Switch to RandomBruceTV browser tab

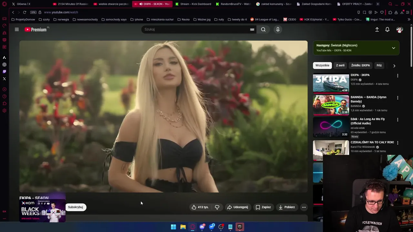233,4
